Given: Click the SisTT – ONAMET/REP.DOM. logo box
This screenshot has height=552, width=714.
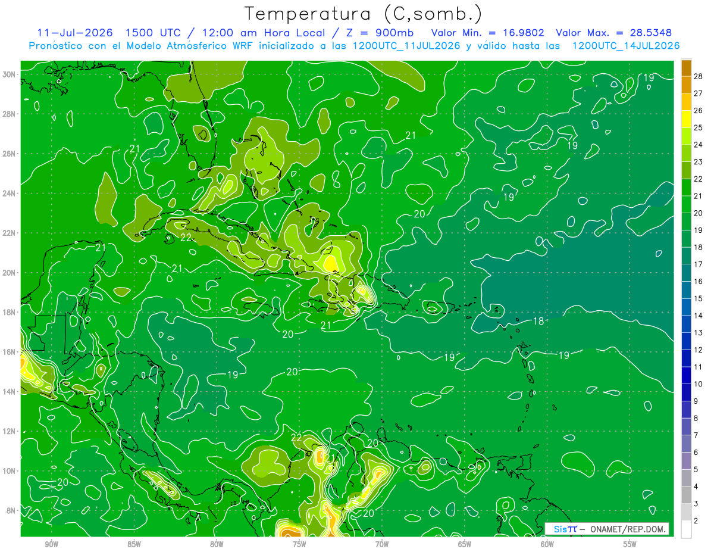Looking at the screenshot, I should tap(607, 529).
